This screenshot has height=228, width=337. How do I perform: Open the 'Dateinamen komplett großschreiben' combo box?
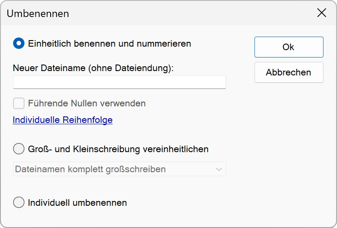pos(113,169)
